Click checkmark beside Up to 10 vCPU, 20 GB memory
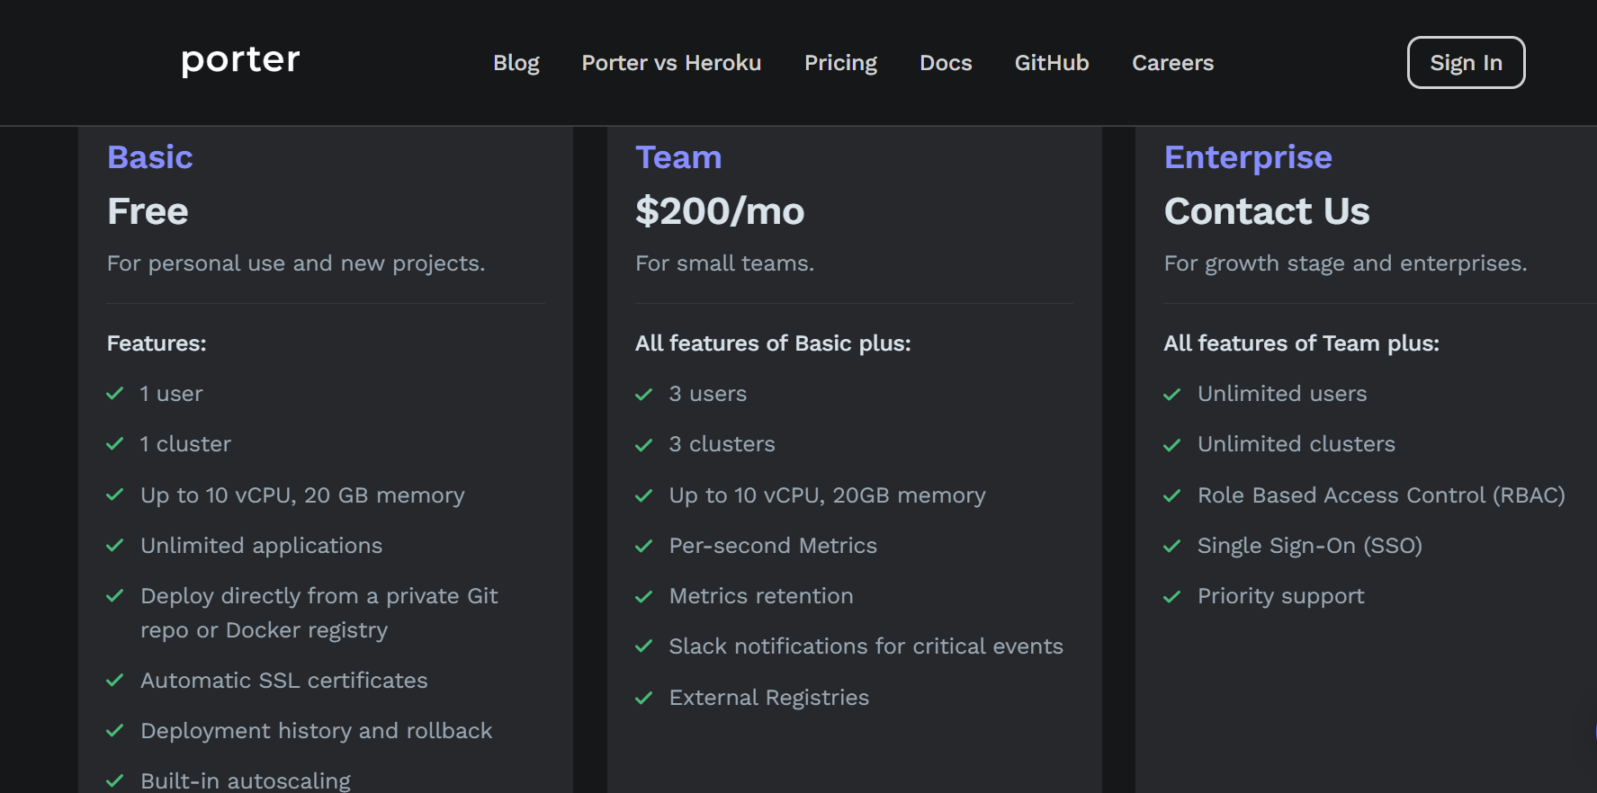This screenshot has width=1597, height=793. tap(115, 495)
